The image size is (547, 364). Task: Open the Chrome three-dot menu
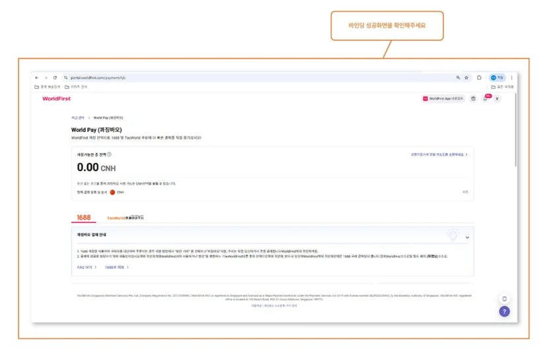tap(512, 78)
